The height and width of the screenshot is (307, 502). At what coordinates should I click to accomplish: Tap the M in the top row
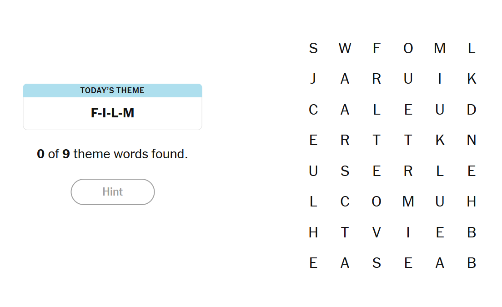[x=440, y=48]
